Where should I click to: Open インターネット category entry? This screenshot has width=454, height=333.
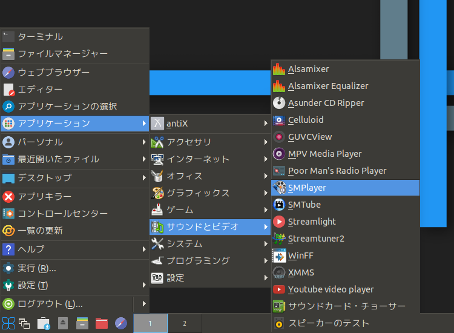tap(210, 159)
